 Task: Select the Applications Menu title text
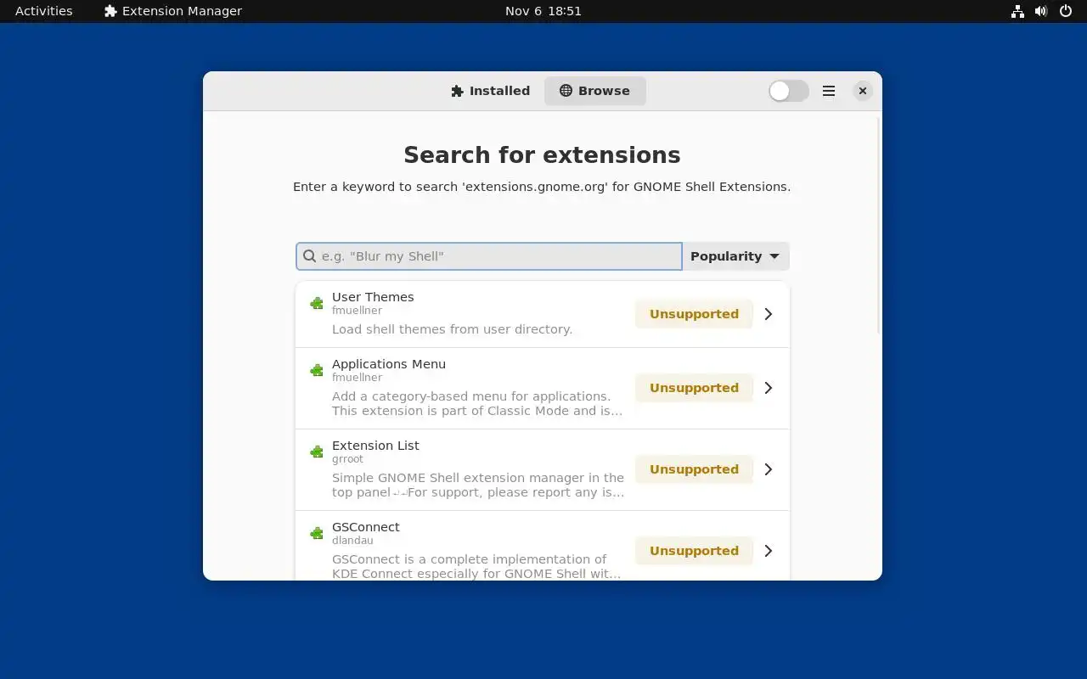(389, 364)
